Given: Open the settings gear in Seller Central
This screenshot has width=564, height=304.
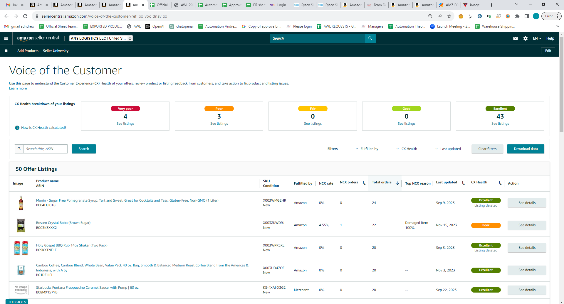Looking at the screenshot, I should coord(526,38).
